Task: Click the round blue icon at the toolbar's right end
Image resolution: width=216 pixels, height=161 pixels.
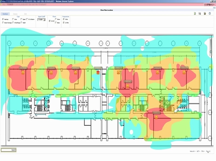Action: 210,14
